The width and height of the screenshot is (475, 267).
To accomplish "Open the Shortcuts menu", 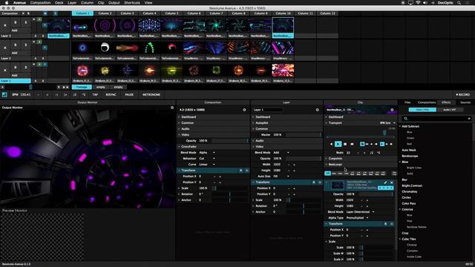I will click(132, 3).
